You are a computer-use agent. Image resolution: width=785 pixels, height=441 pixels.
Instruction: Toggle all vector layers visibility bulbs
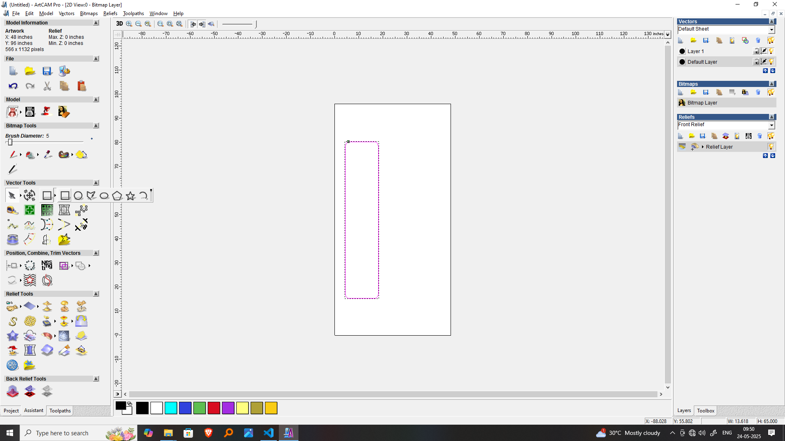pos(771,40)
